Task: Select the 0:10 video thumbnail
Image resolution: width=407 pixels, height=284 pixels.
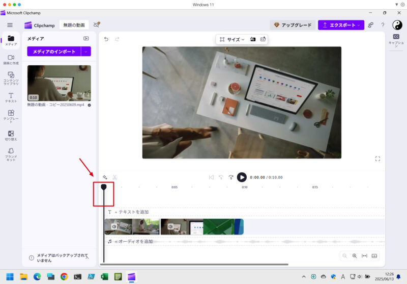Action: (59, 83)
